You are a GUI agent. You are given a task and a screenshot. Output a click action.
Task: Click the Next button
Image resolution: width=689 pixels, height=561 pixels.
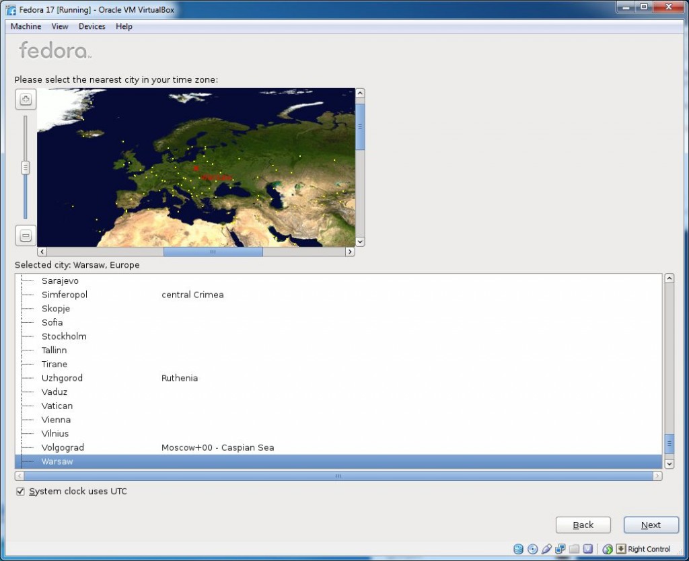(651, 525)
